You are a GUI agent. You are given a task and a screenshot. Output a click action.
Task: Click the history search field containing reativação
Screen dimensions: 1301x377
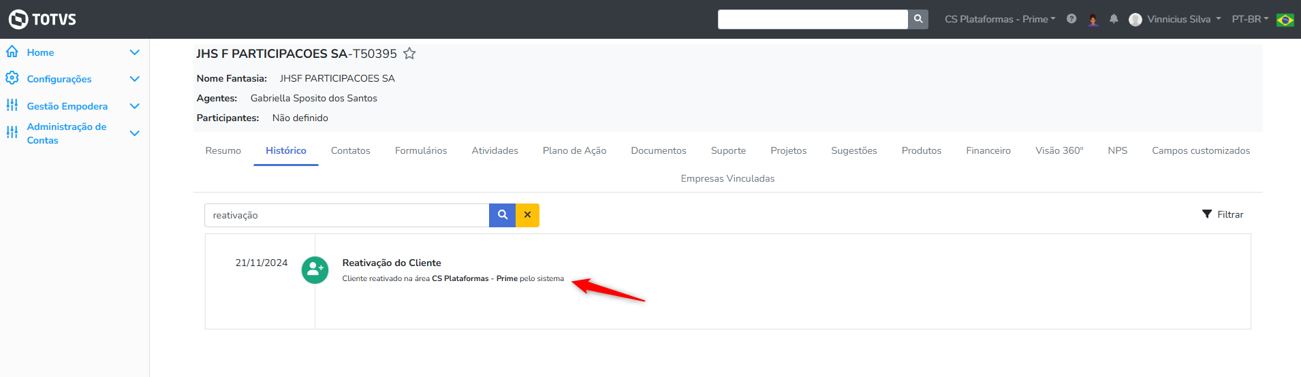tap(347, 215)
